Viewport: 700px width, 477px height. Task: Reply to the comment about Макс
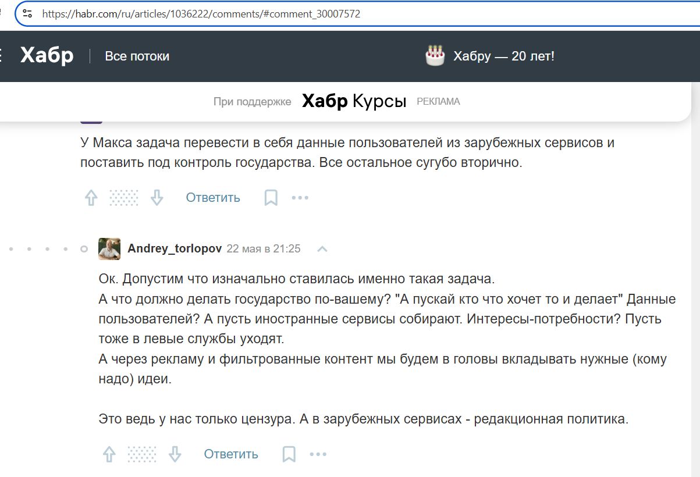[213, 198]
